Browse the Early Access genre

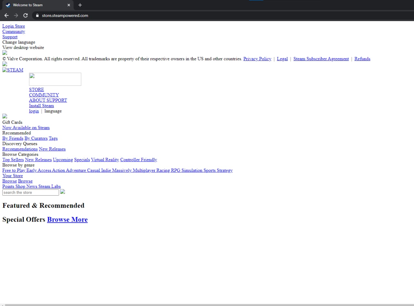tap(38, 170)
